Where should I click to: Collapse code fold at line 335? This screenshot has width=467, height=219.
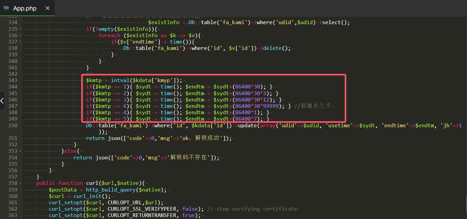pyautogui.click(x=20, y=29)
